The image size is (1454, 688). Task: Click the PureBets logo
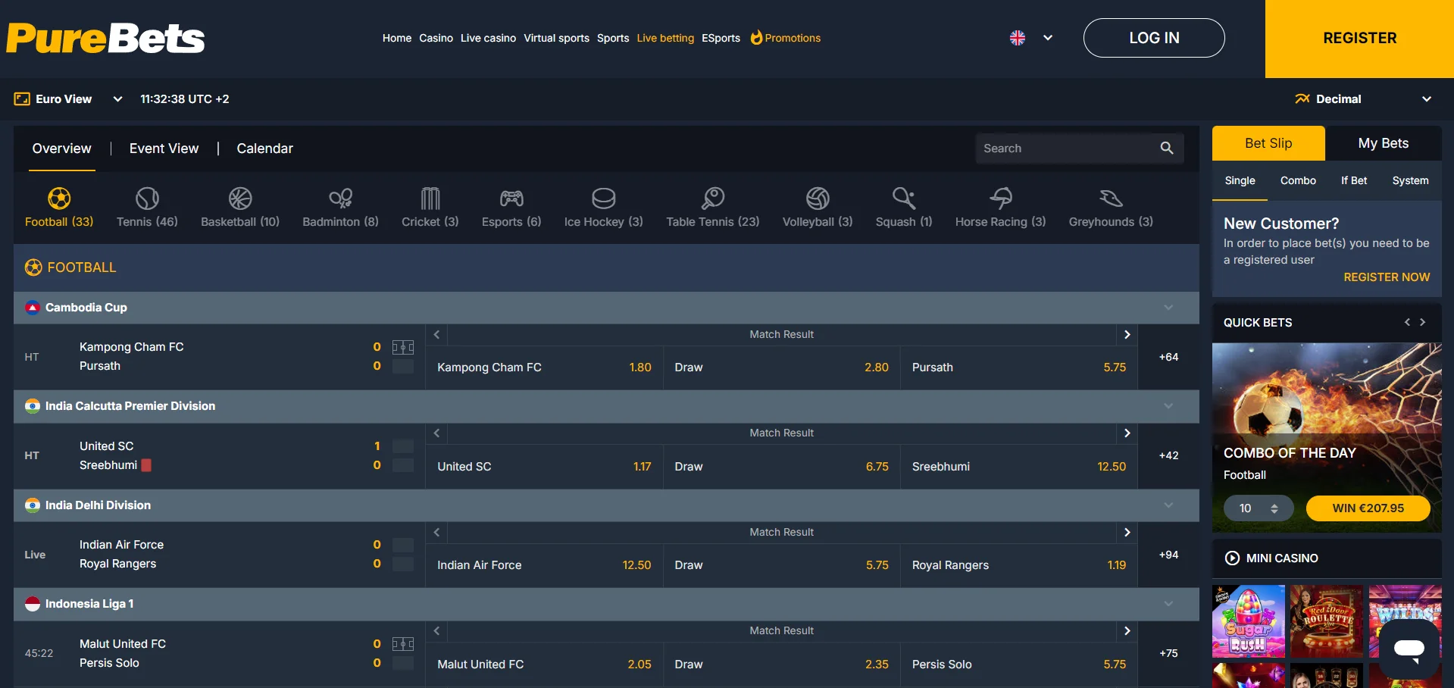105,38
